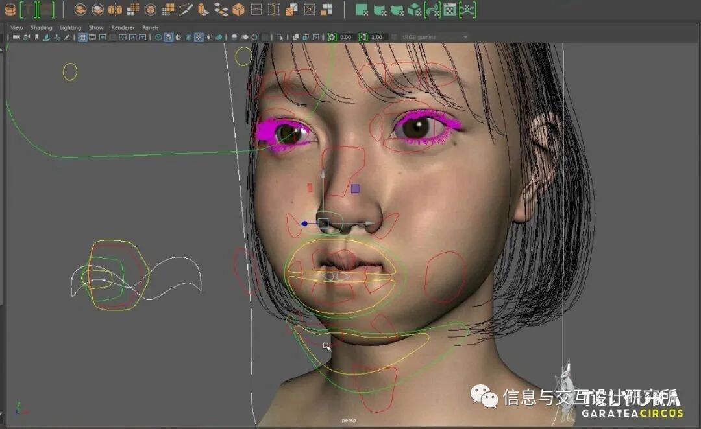The height and width of the screenshot is (429, 701).
Task: Toggle Isolate Select
Action: click(x=279, y=37)
